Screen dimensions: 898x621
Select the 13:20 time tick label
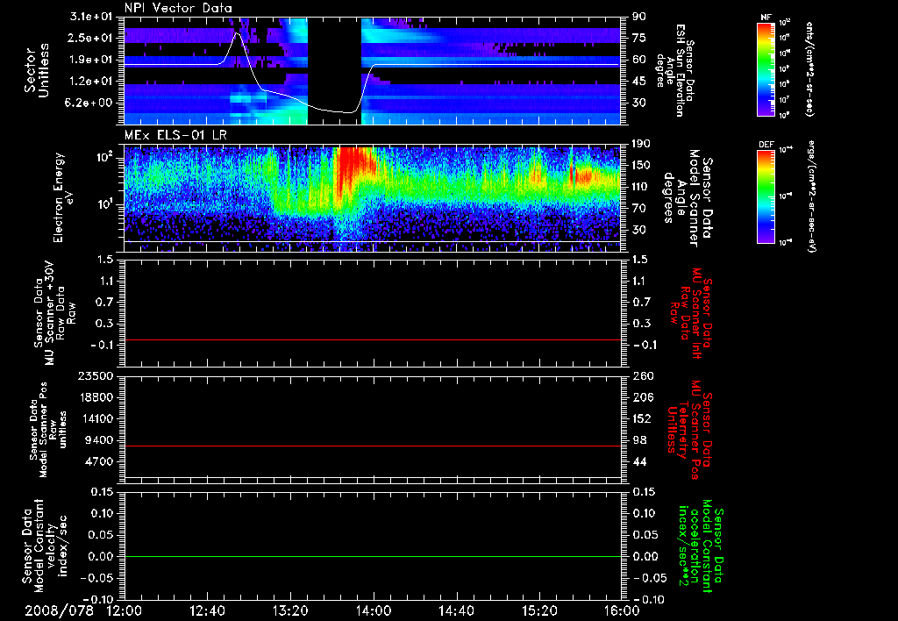pos(290,610)
